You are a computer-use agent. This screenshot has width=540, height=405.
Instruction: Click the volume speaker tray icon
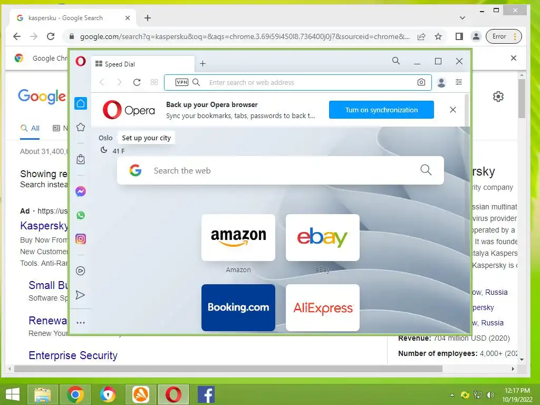pos(490,395)
